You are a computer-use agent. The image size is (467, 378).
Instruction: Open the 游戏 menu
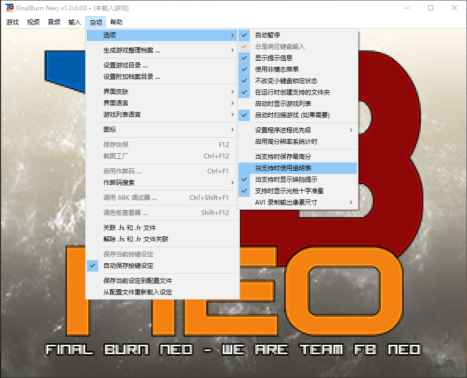coord(12,22)
